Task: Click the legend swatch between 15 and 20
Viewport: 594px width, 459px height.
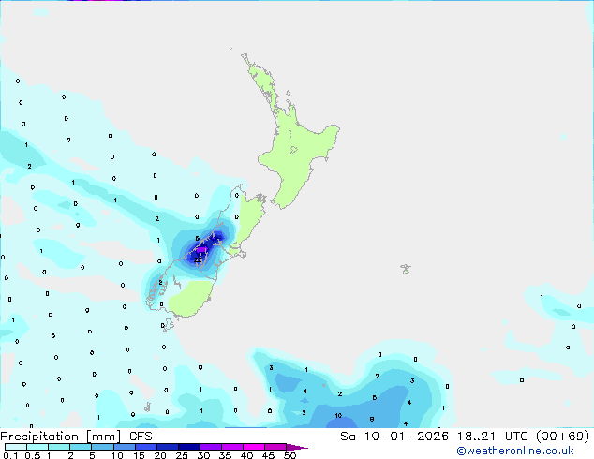Action: (x=146, y=447)
